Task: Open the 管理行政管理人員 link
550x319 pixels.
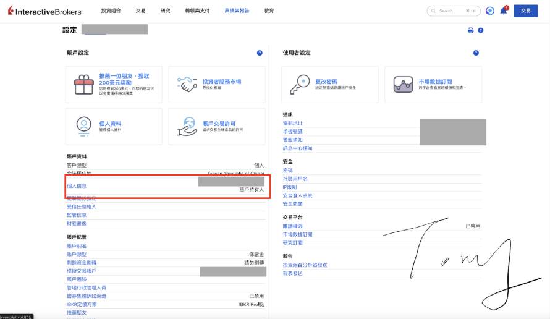Action: tap(87, 287)
